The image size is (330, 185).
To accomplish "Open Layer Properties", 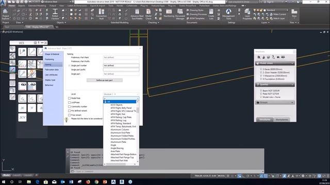I will (x=247, y=14).
